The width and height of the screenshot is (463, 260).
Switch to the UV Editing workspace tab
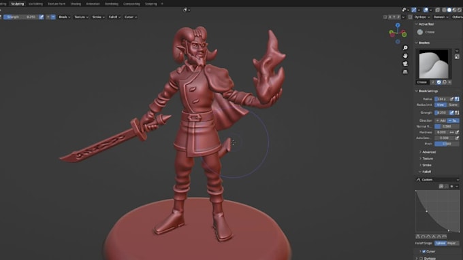35,4
